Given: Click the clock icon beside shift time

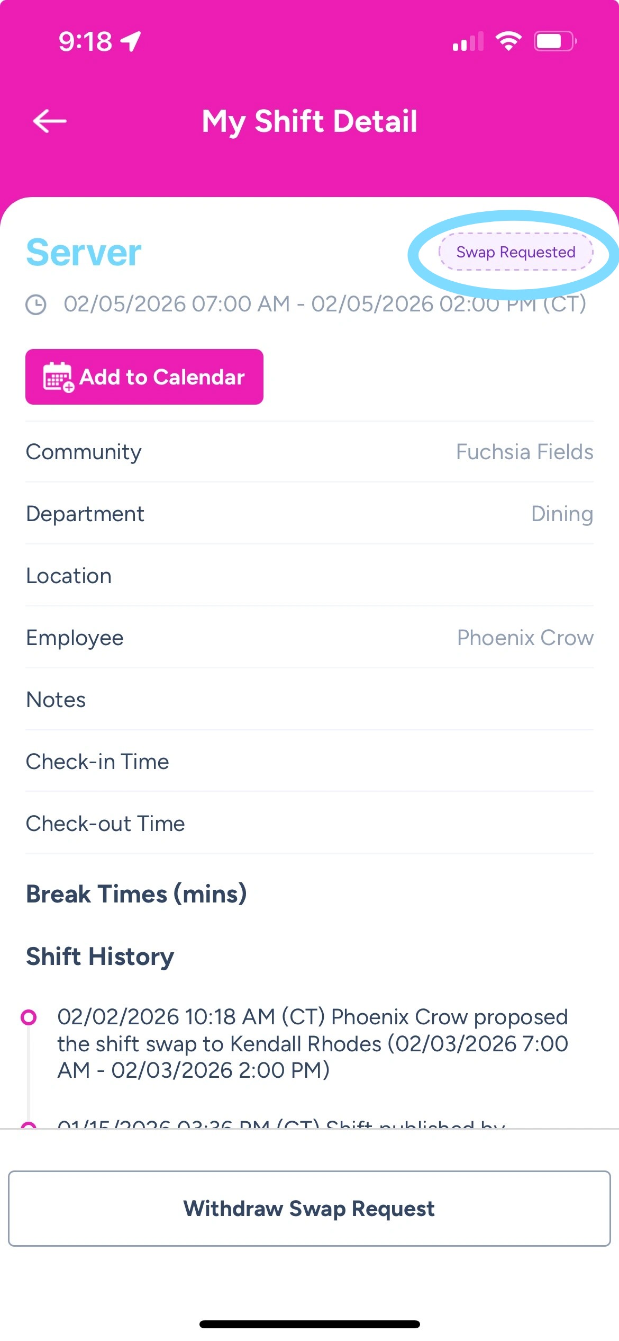Looking at the screenshot, I should tap(37, 305).
